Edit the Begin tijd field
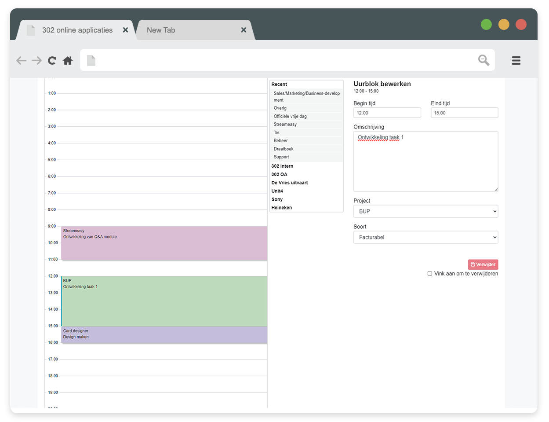Image resolution: width=549 pixels, height=422 pixels. coord(387,113)
